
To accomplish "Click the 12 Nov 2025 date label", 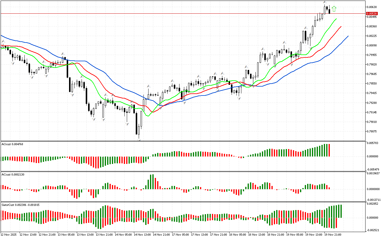I will coord(9,234).
